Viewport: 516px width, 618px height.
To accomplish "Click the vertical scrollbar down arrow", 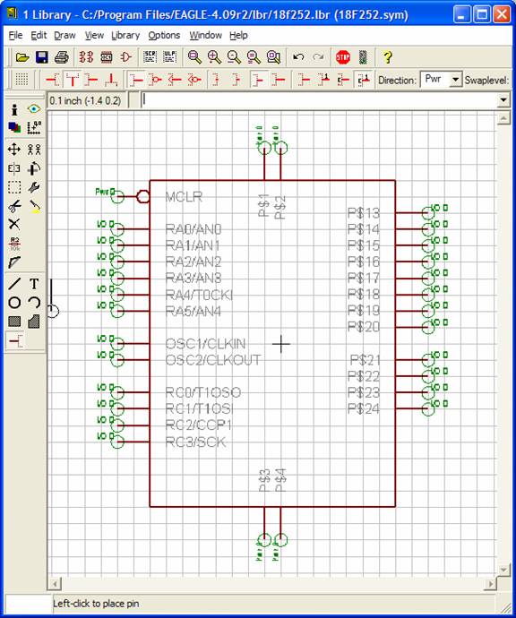I will [503, 570].
